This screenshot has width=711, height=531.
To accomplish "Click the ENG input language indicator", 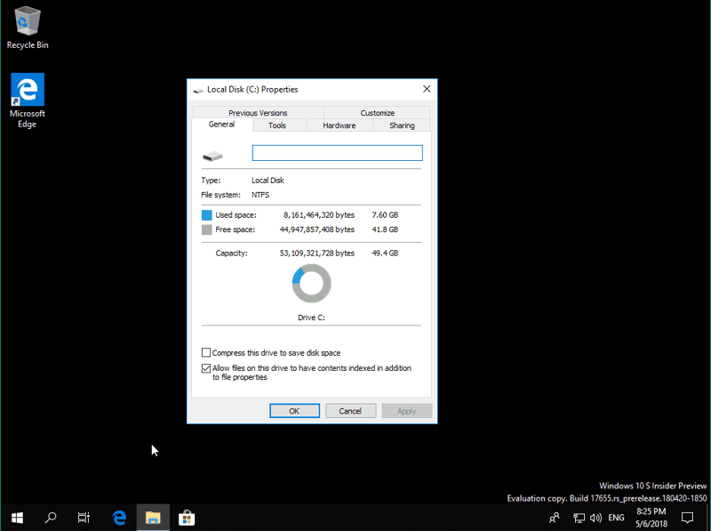I will tap(616, 518).
